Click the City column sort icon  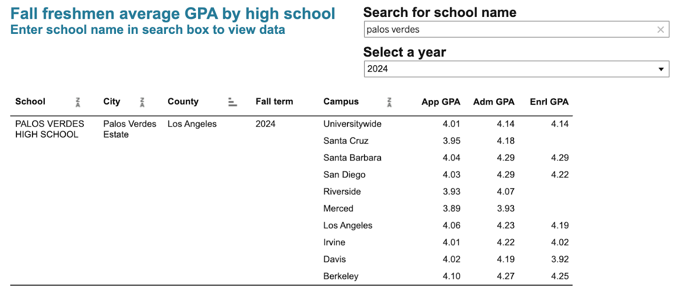pos(142,102)
